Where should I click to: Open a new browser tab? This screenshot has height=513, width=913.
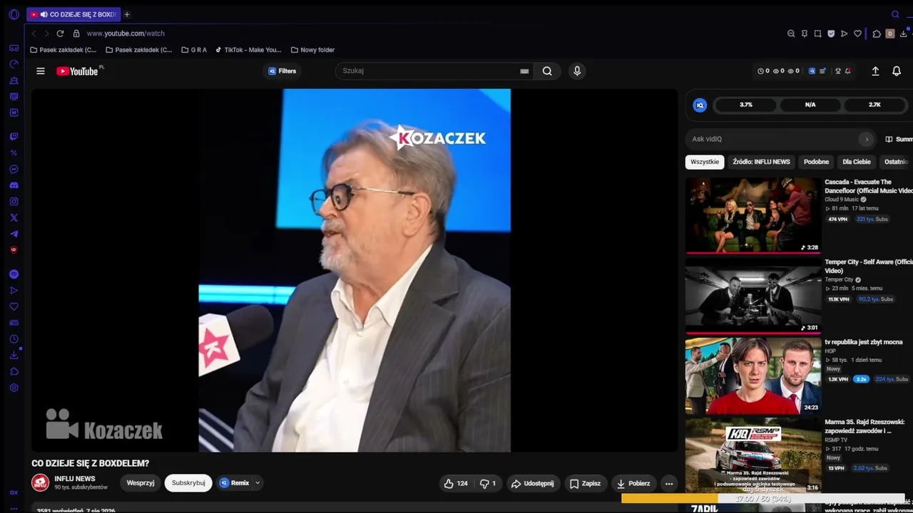(127, 14)
